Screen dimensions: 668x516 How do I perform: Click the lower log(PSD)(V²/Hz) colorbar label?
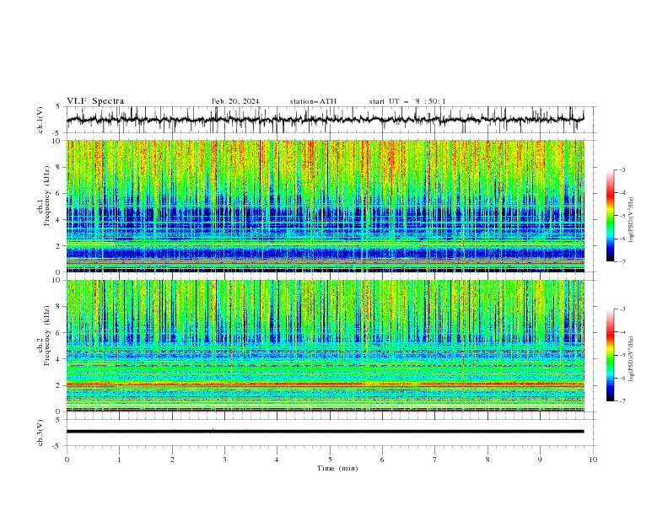tap(632, 359)
